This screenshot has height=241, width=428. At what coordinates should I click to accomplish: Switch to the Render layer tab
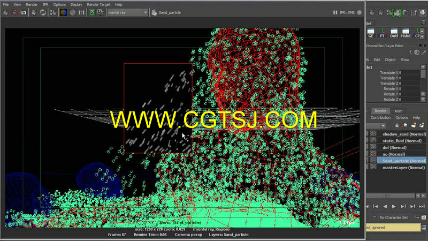point(380,111)
